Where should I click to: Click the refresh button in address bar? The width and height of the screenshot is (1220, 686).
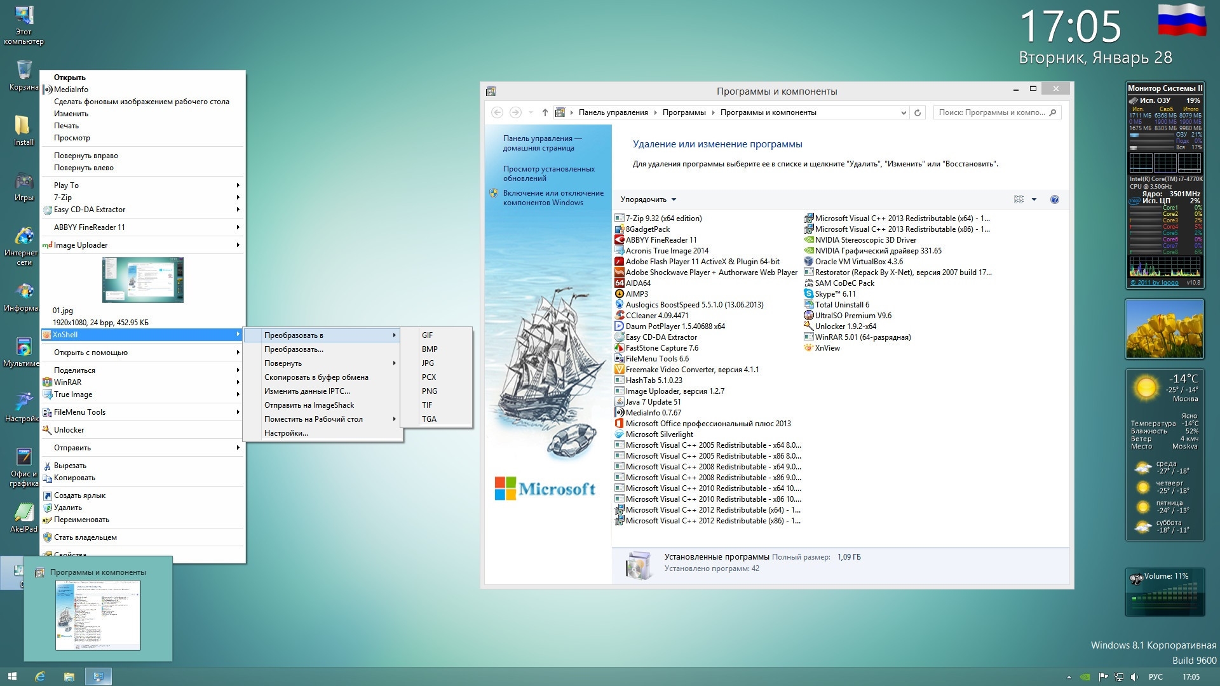tap(918, 112)
